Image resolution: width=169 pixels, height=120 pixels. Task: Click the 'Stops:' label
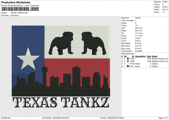124,23
